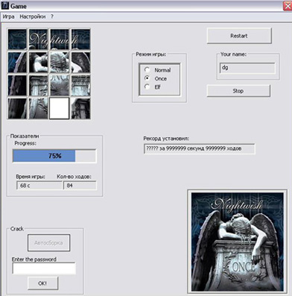292x296 pixels.
Task: Click the Restart button
Action: (x=239, y=36)
